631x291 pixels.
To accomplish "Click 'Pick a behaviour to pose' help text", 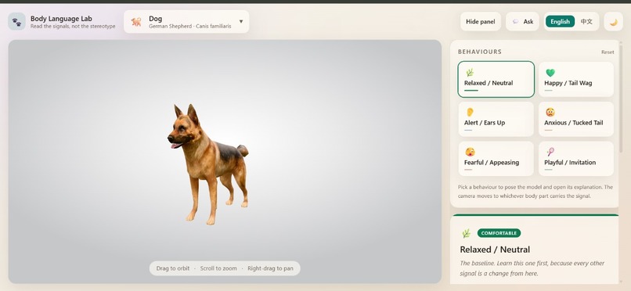I will tap(535, 192).
